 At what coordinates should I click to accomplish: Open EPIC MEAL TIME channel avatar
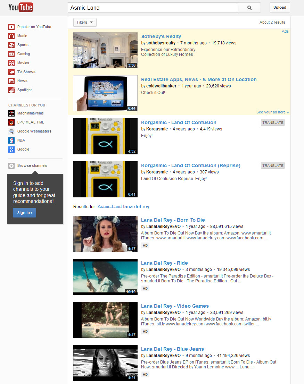(11, 122)
